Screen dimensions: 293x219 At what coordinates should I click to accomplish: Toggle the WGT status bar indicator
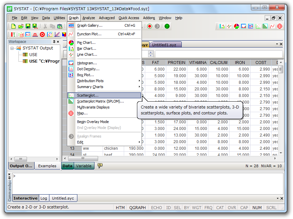(197, 207)
